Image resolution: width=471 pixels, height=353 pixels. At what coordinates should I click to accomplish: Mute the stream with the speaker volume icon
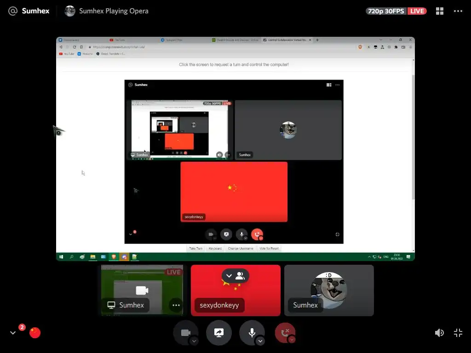point(439,333)
